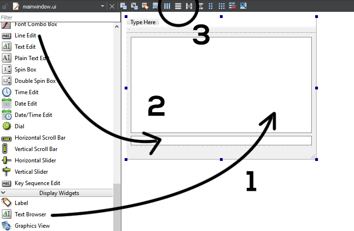Pick the Line Edit widget icon
The height and width of the screenshot is (231, 354).
(6, 36)
